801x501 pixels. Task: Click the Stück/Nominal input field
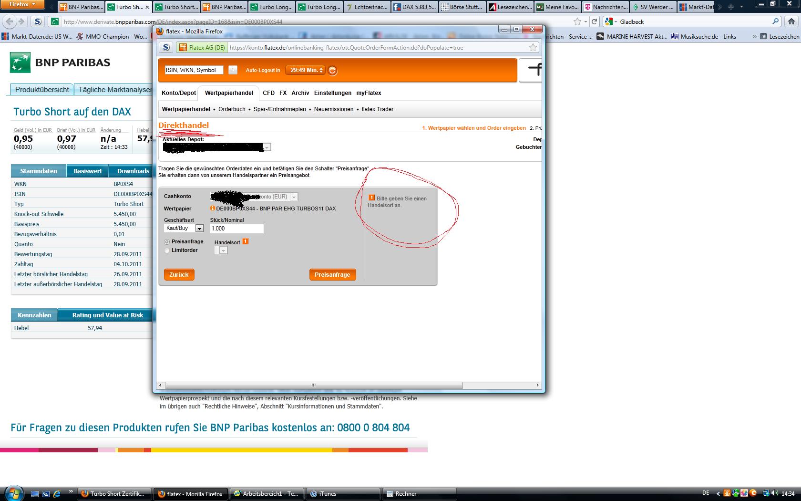point(237,229)
